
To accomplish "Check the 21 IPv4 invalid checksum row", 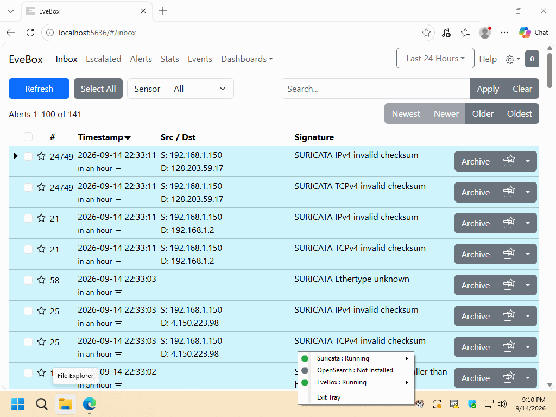I will (x=28, y=218).
